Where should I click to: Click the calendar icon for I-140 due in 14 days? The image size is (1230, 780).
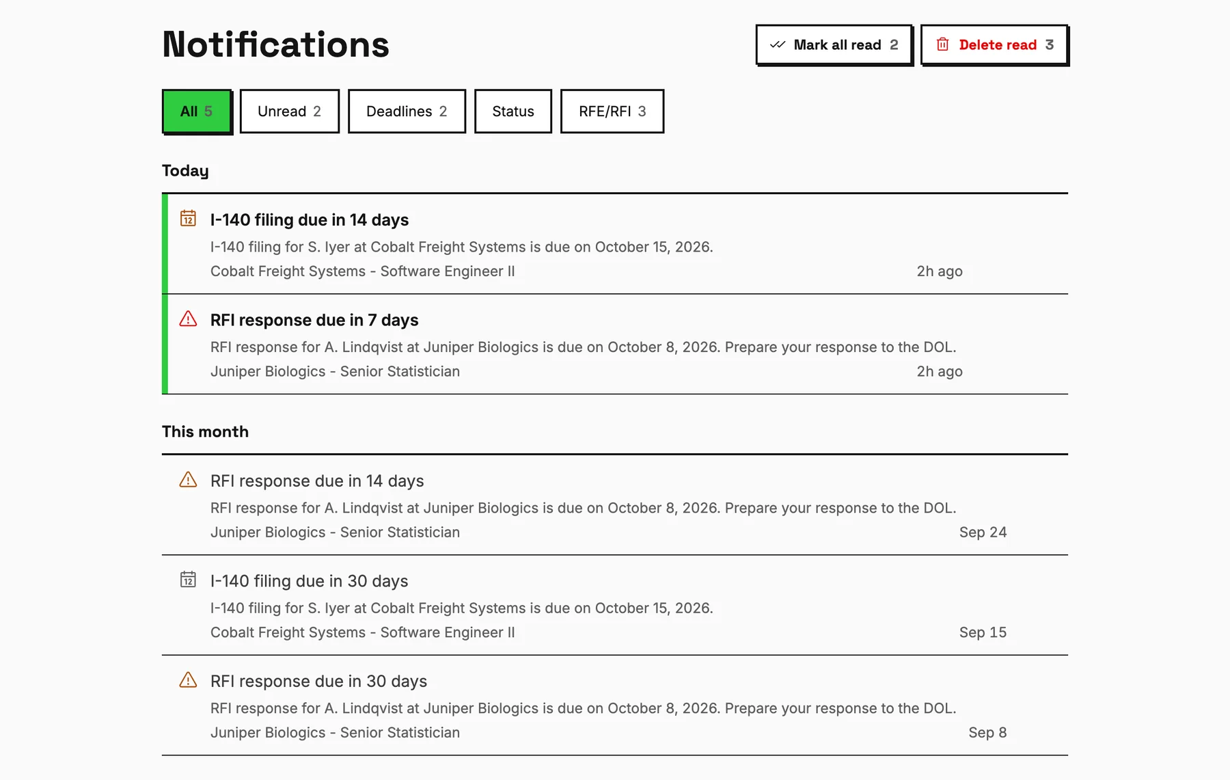(188, 218)
